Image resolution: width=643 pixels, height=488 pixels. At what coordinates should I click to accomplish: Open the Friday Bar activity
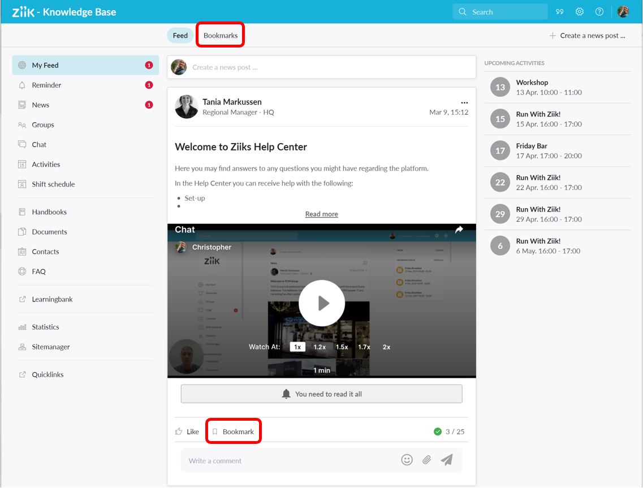point(557,151)
